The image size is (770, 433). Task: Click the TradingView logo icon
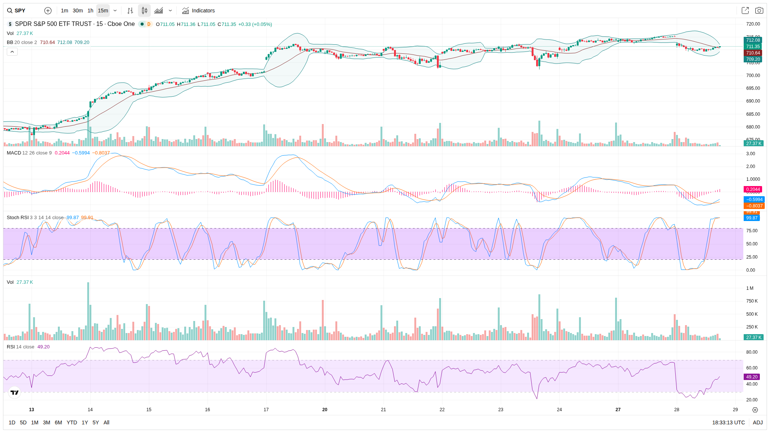click(15, 392)
